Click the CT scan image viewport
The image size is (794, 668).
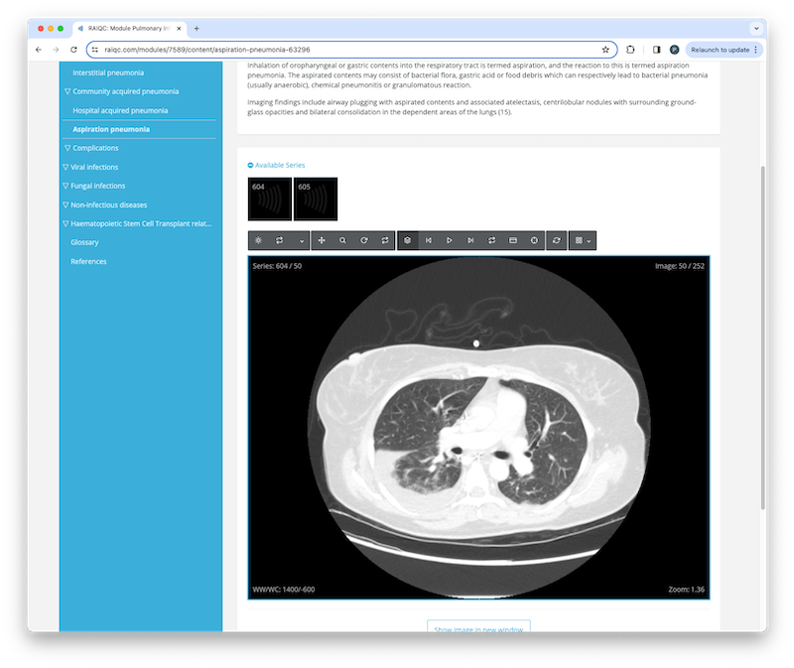click(x=478, y=428)
